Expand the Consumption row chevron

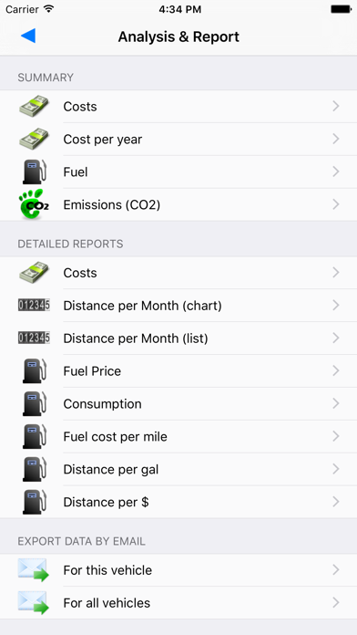(x=335, y=404)
